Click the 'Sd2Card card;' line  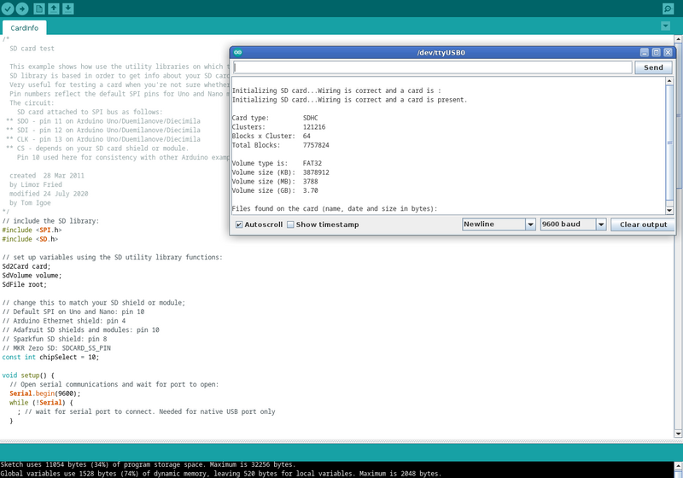point(26,266)
